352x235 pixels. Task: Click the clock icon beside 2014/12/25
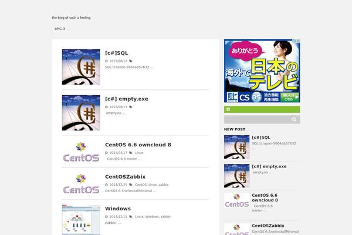point(106,184)
